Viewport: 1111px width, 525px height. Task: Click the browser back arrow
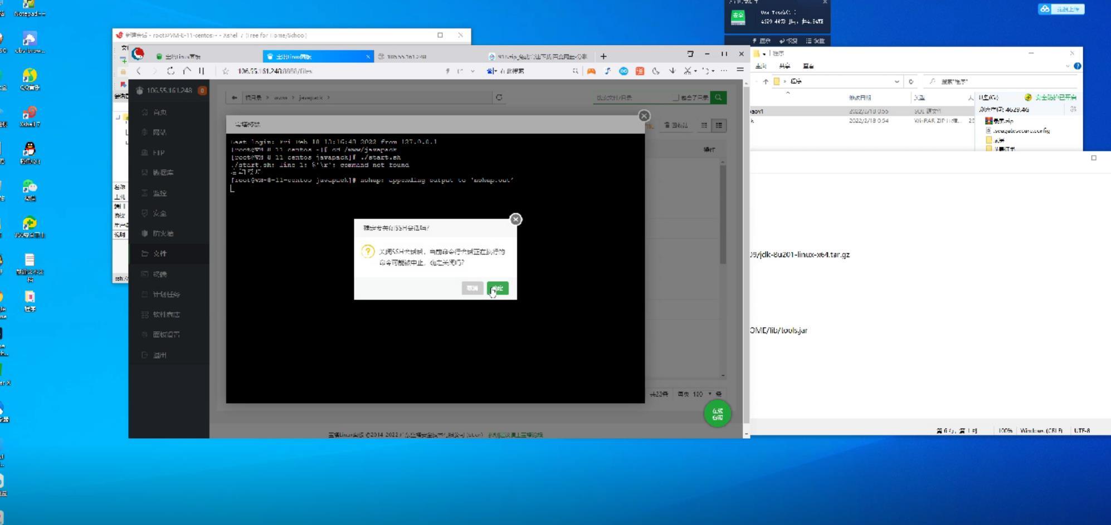[x=139, y=71]
